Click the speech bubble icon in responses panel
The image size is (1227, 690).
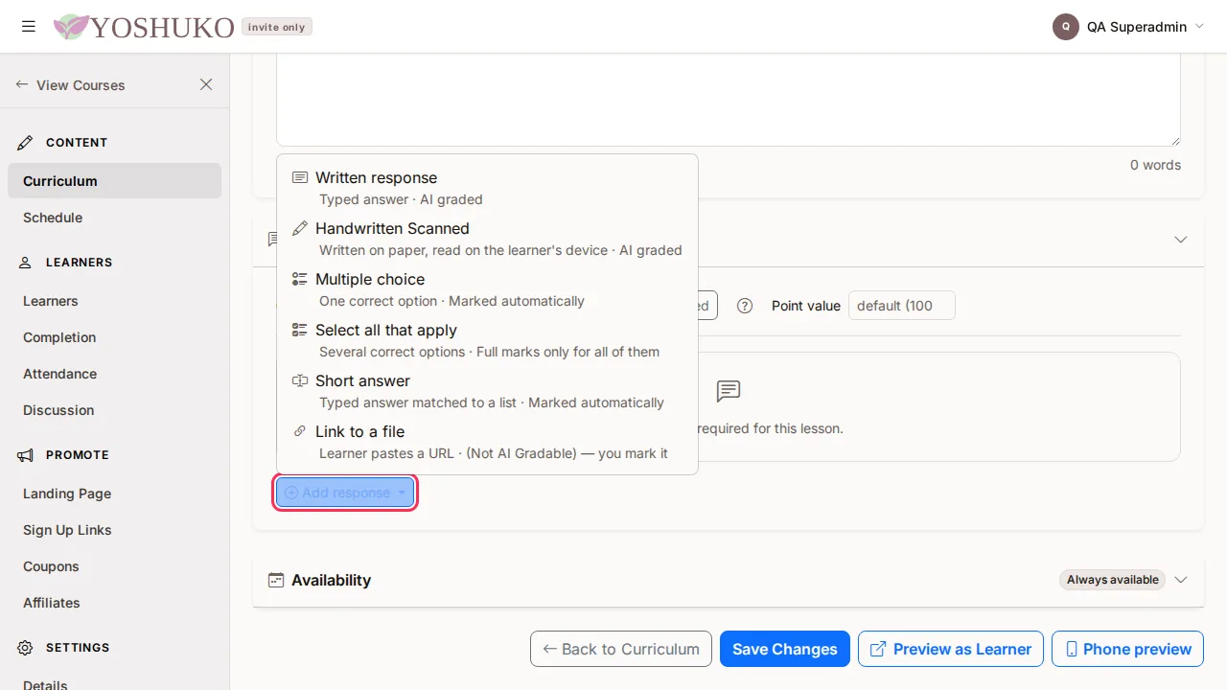click(729, 391)
